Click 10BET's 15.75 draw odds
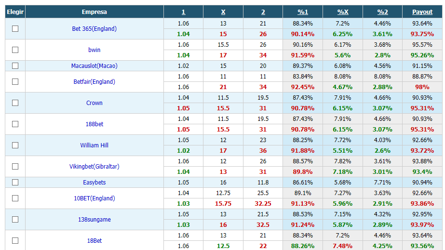 223,203
